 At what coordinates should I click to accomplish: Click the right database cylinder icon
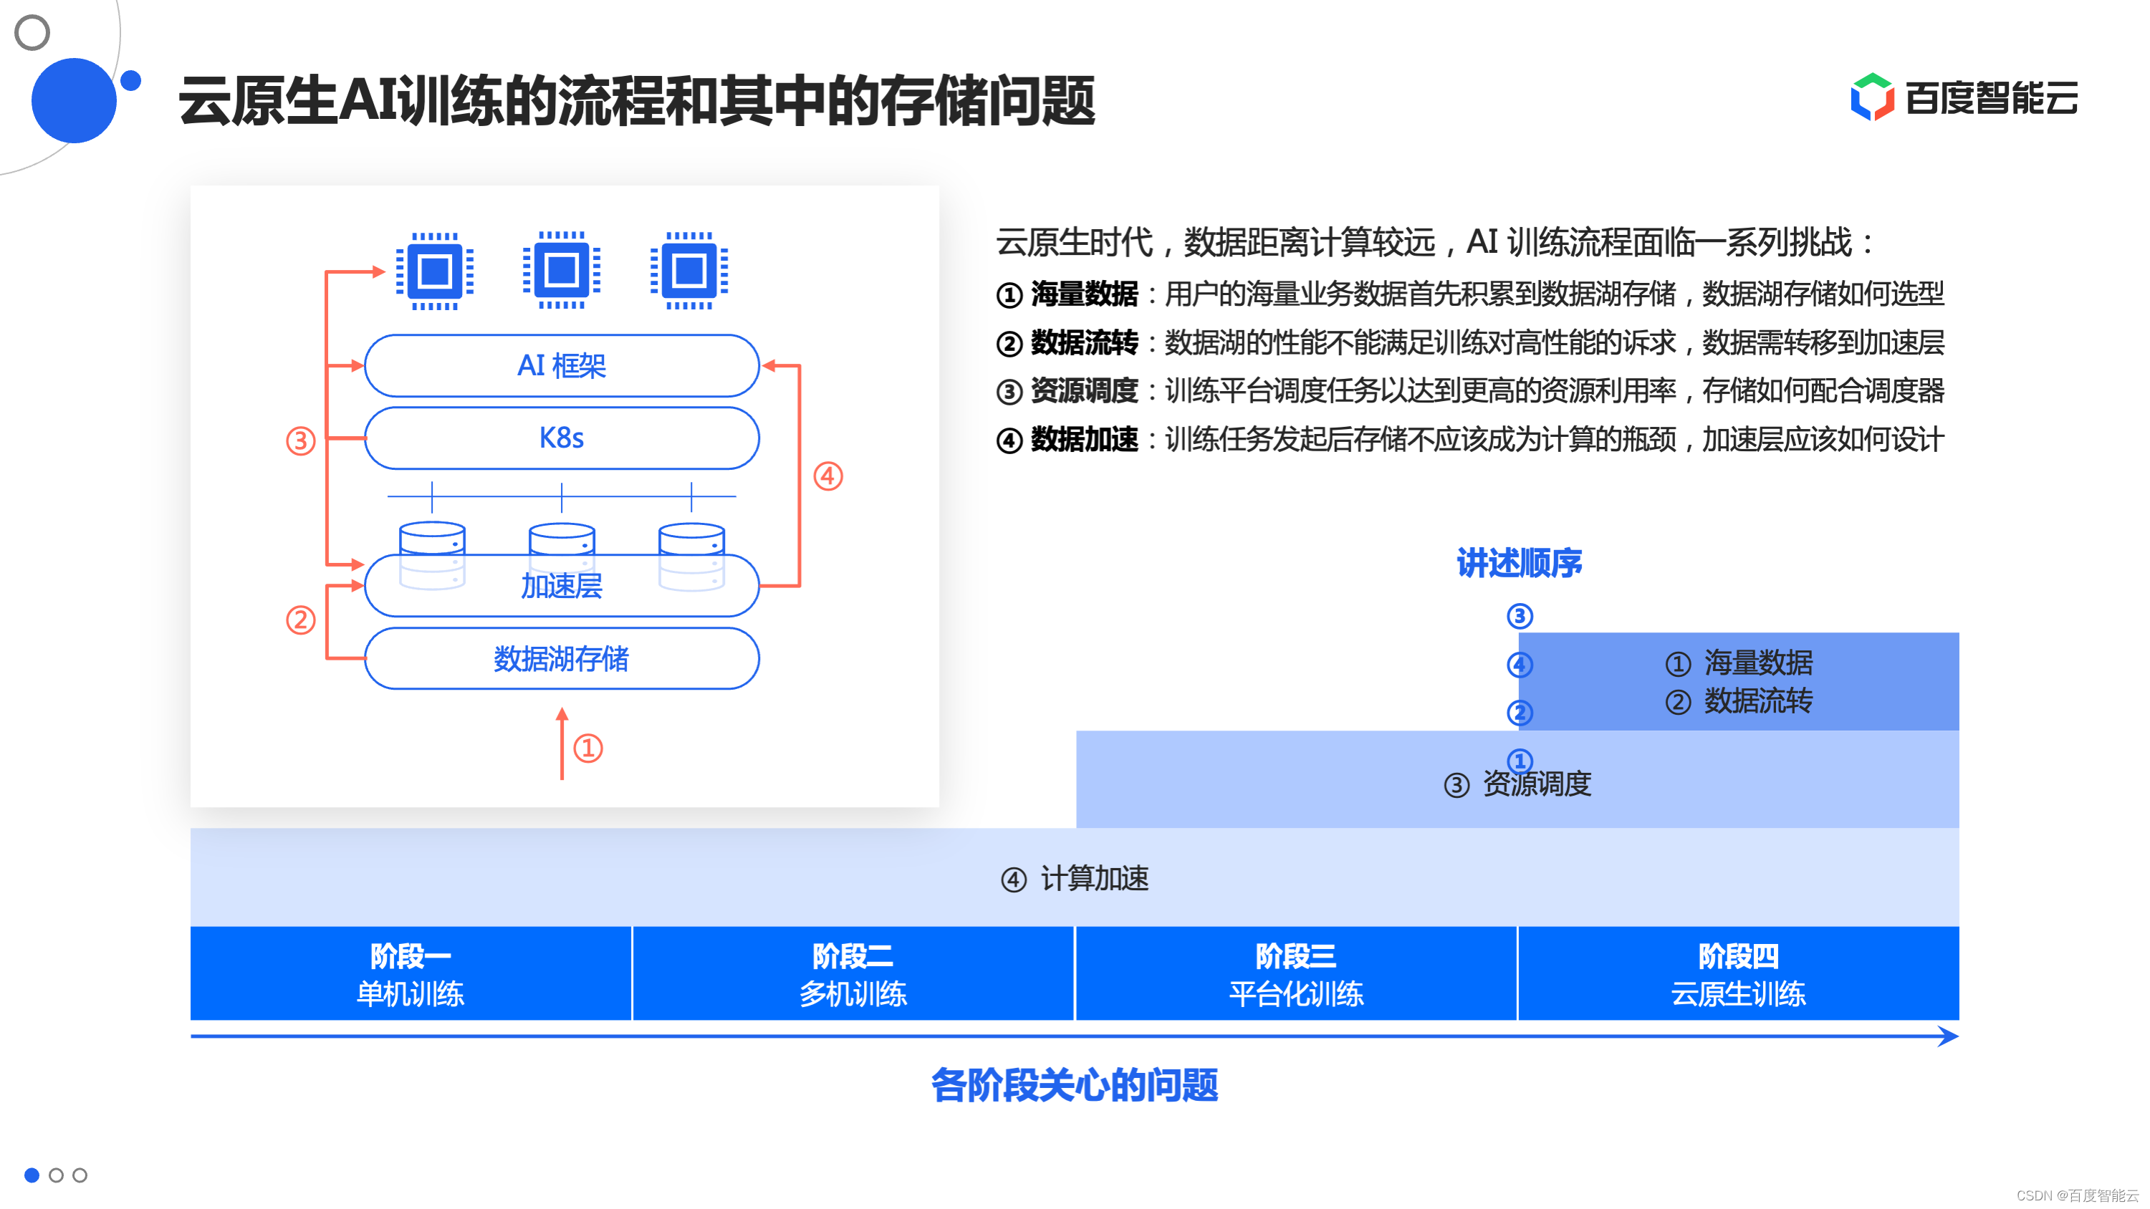click(x=691, y=538)
